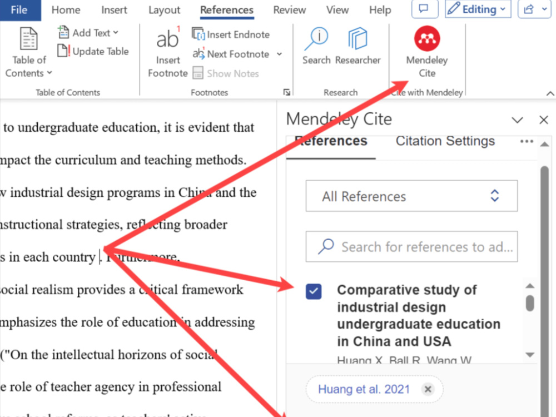The height and width of the screenshot is (417, 556).
Task: Close the Mendeley Cite pane
Action: click(544, 120)
